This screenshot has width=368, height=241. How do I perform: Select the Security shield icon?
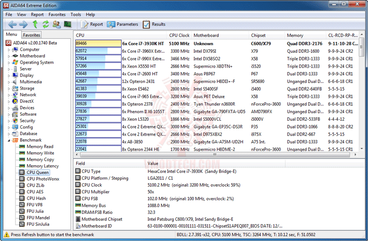pos(15,121)
